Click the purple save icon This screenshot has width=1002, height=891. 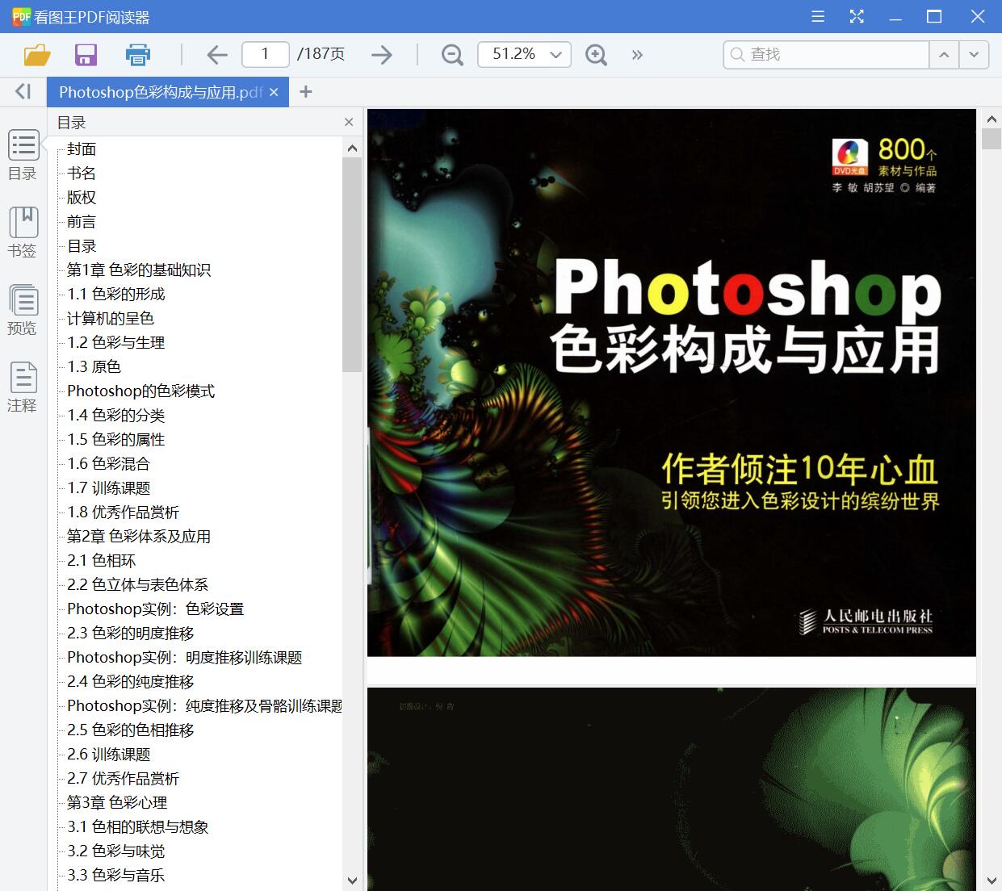coord(86,54)
